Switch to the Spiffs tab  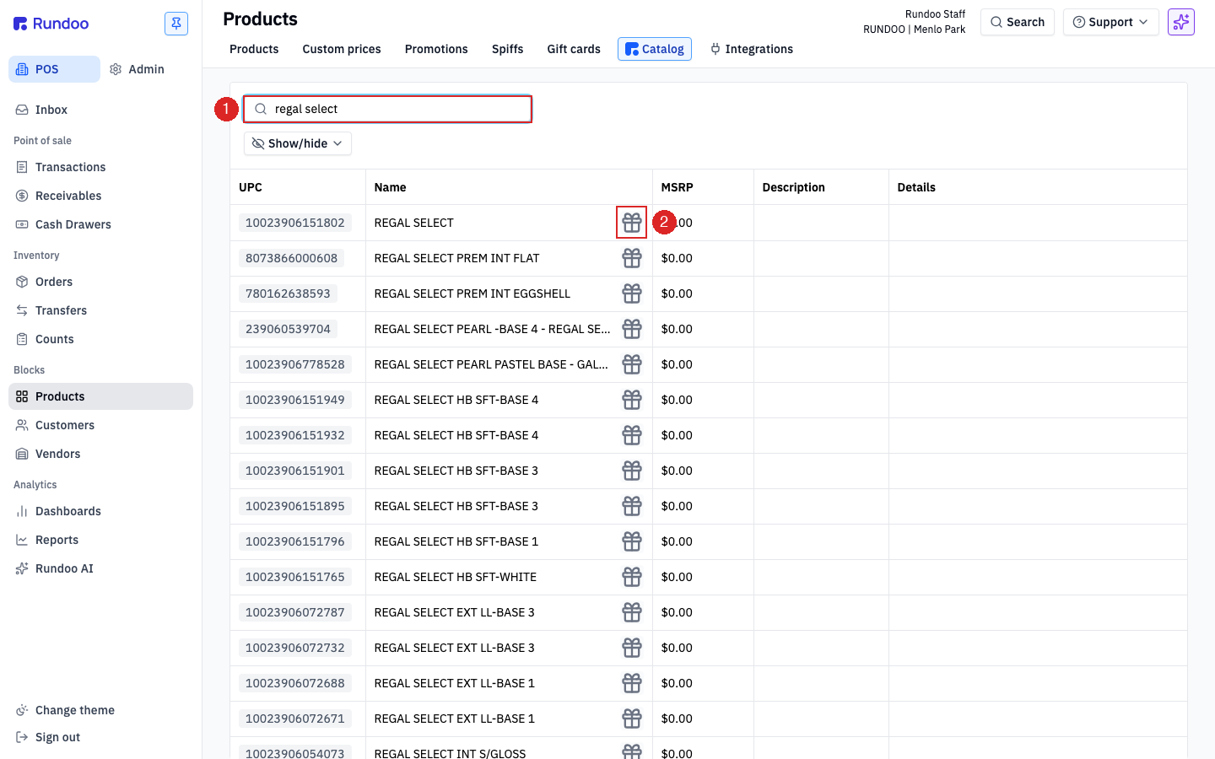click(508, 49)
